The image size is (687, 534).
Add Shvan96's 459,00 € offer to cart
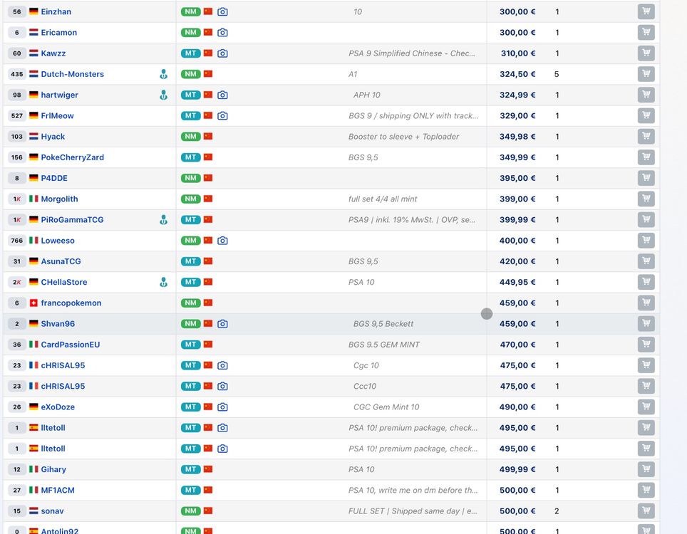coord(646,324)
